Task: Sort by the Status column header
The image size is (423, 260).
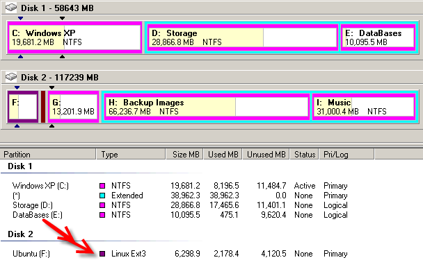Action: click(305, 155)
